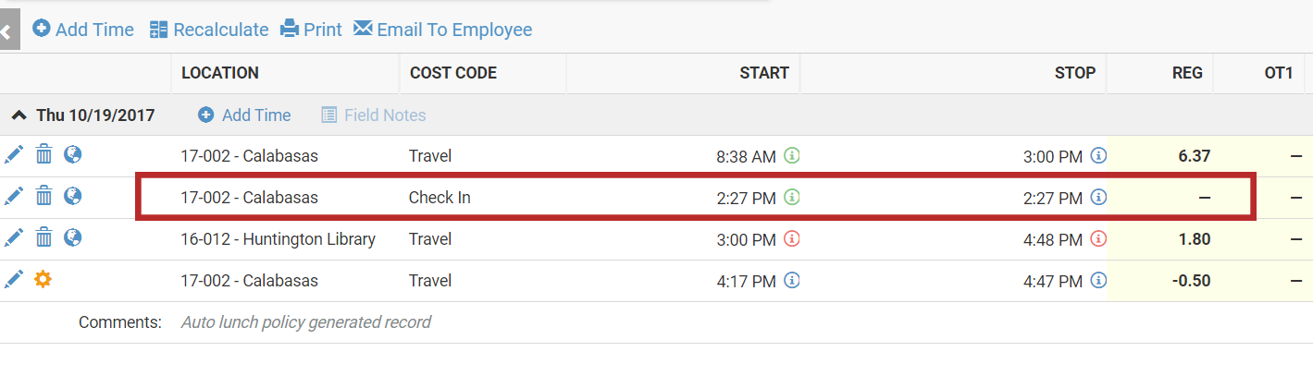Edit the 8:38 AM Travel record
The image size is (1313, 376).
tap(14, 155)
